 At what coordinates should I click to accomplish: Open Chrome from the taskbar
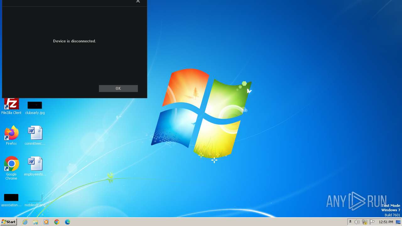pos(57,222)
